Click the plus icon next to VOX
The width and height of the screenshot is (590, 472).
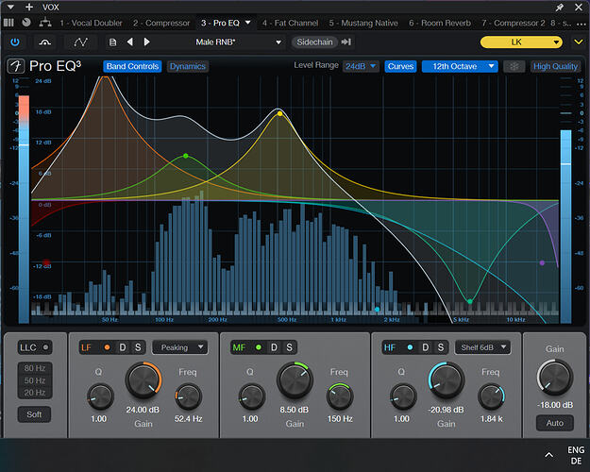29,8
